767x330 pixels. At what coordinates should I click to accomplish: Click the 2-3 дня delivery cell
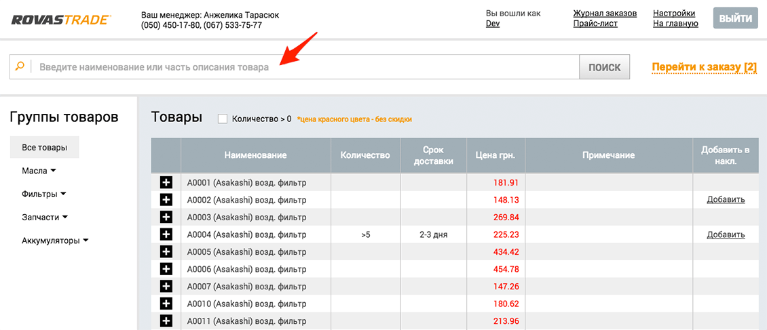coord(434,235)
